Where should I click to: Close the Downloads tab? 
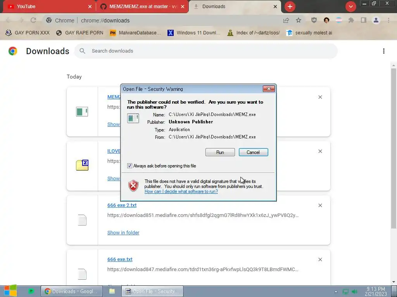(275, 7)
